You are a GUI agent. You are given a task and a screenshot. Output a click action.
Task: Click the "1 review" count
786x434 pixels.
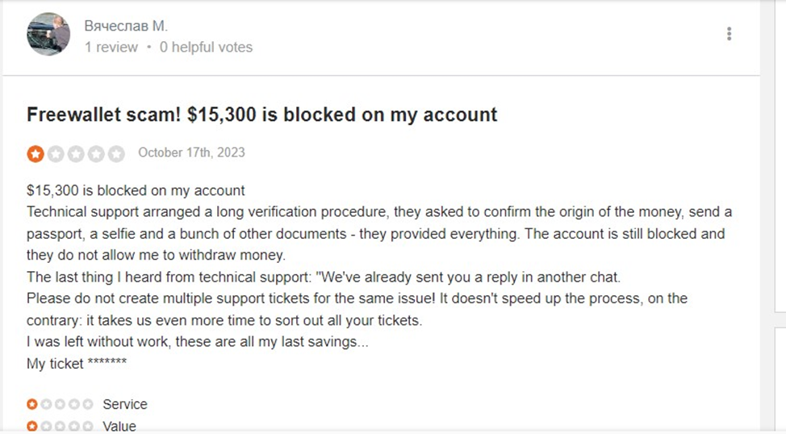coord(111,48)
